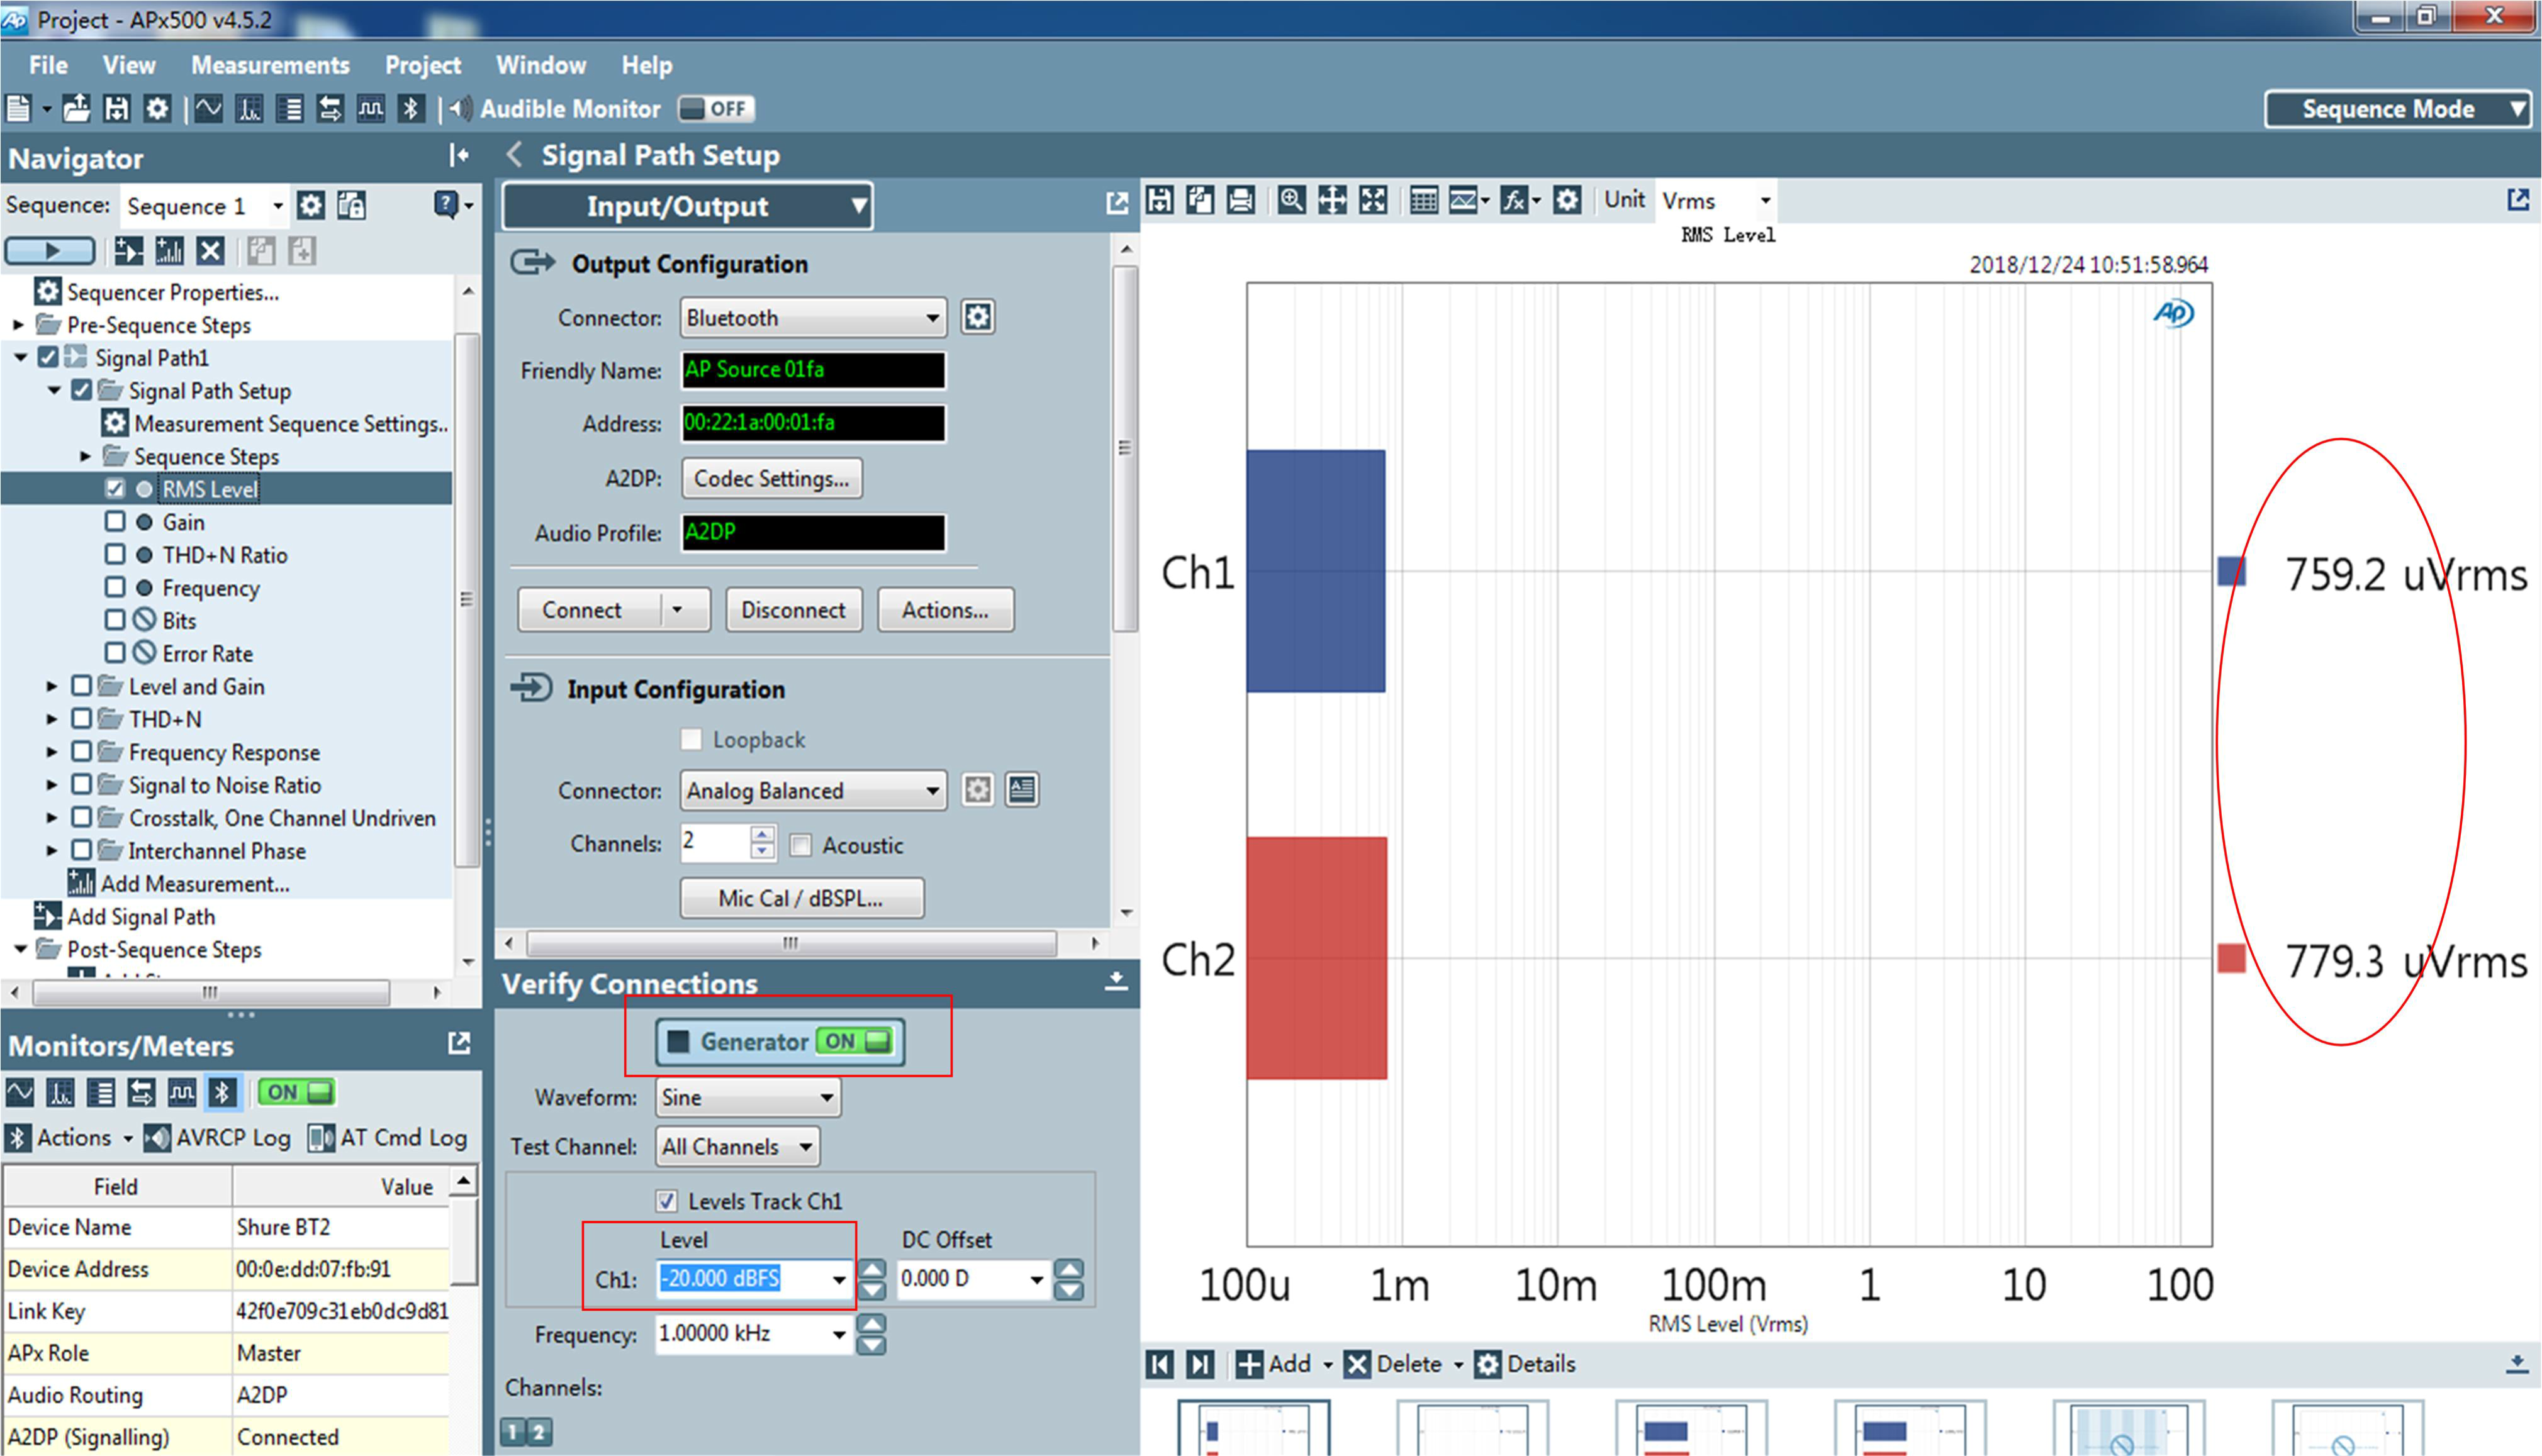
Task: Expand the Frequency Response tree folder
Action: coord(52,752)
